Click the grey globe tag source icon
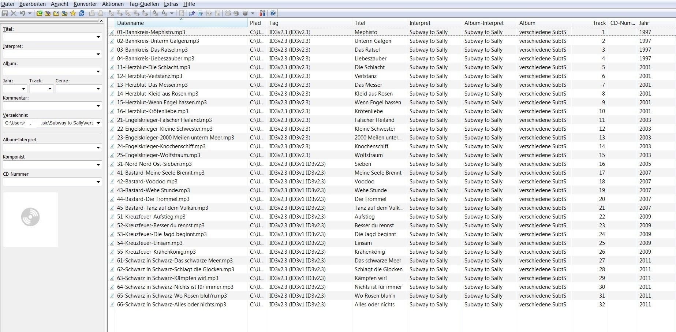676x332 pixels. pos(236,13)
